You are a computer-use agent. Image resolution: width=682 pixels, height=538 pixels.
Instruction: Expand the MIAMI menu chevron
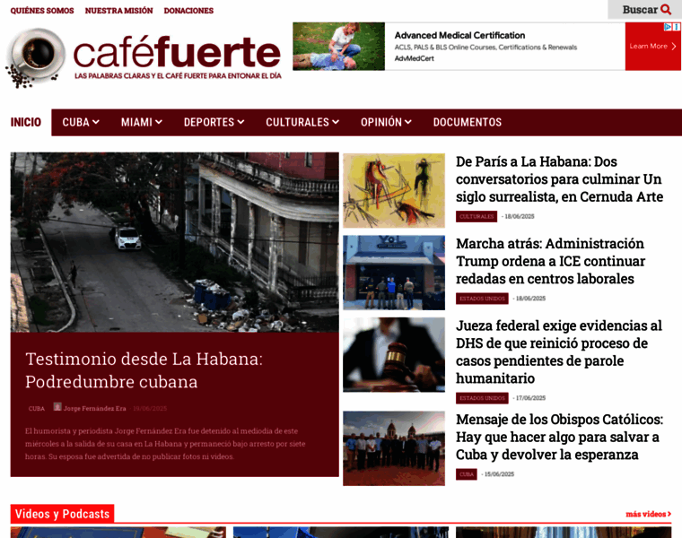pos(159,122)
